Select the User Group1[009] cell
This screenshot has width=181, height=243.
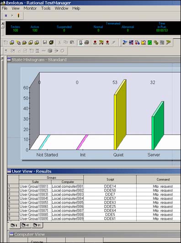pyautogui.click(x=35, y=218)
